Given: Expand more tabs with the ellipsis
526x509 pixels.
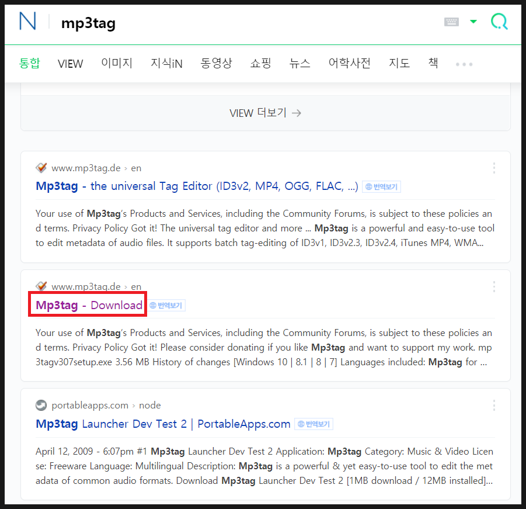Looking at the screenshot, I should point(464,64).
